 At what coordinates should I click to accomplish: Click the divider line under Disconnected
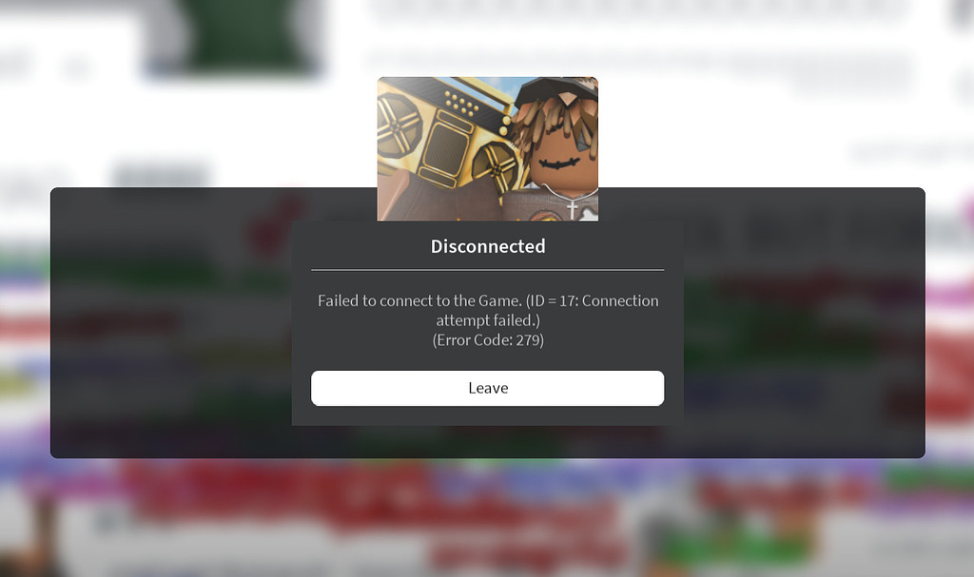click(x=488, y=270)
